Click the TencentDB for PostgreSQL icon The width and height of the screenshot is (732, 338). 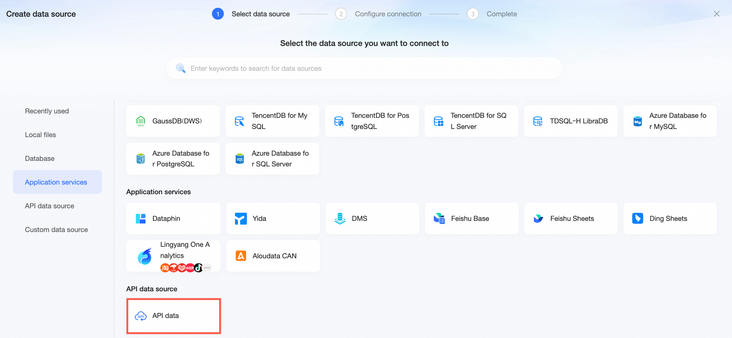[339, 121]
